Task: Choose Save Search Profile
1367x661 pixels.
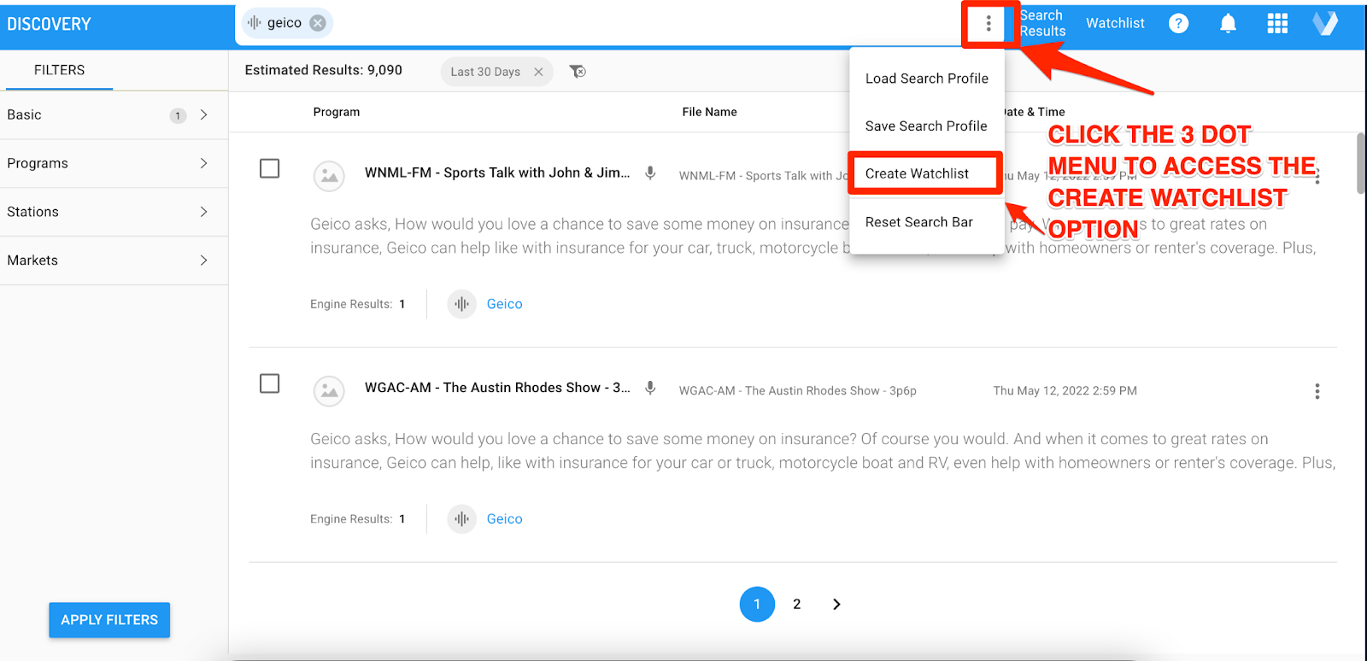Action: [x=926, y=126]
